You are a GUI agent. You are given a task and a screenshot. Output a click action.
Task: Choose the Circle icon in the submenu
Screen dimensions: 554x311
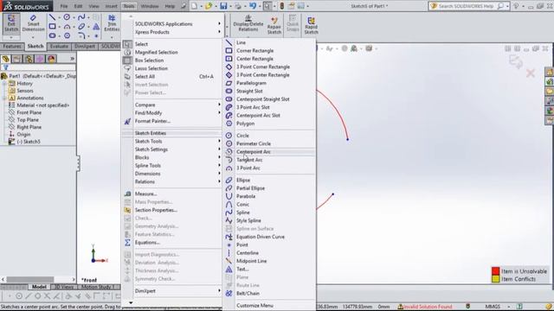tap(229, 136)
